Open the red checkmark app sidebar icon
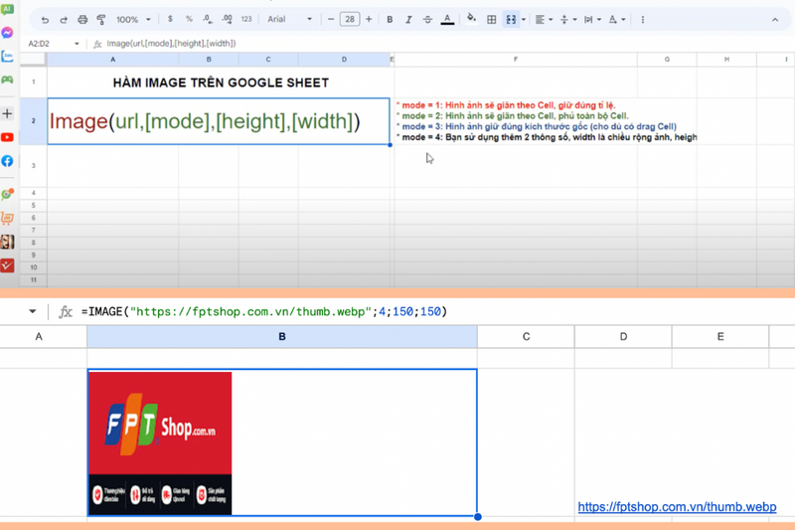This screenshot has height=530, width=795. pos(7,265)
